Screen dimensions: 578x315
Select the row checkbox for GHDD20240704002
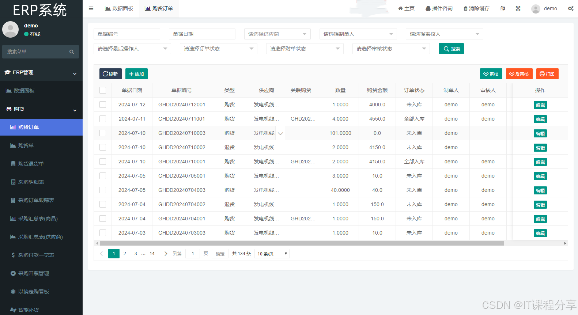(x=103, y=204)
